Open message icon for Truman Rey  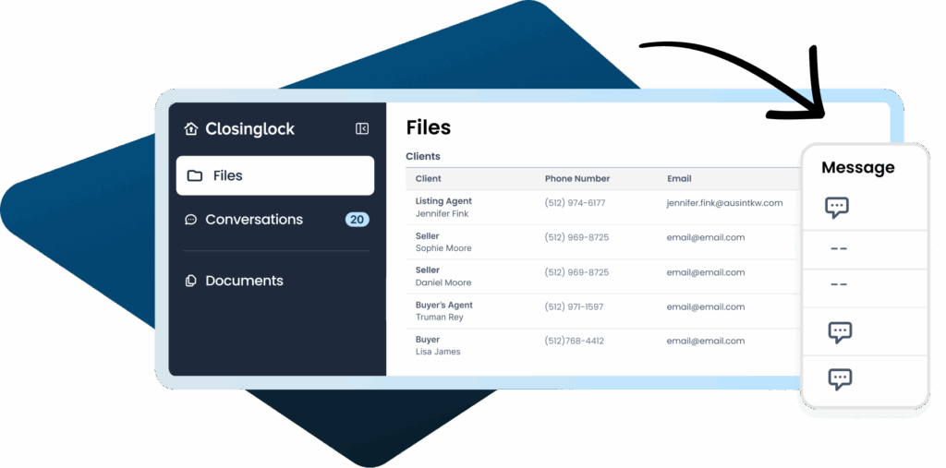[840, 331]
